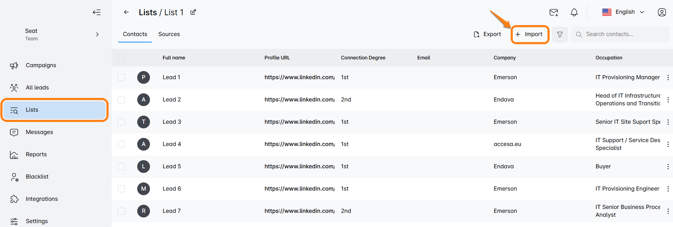Select the checkbox for Lead 3

[x=121, y=122]
